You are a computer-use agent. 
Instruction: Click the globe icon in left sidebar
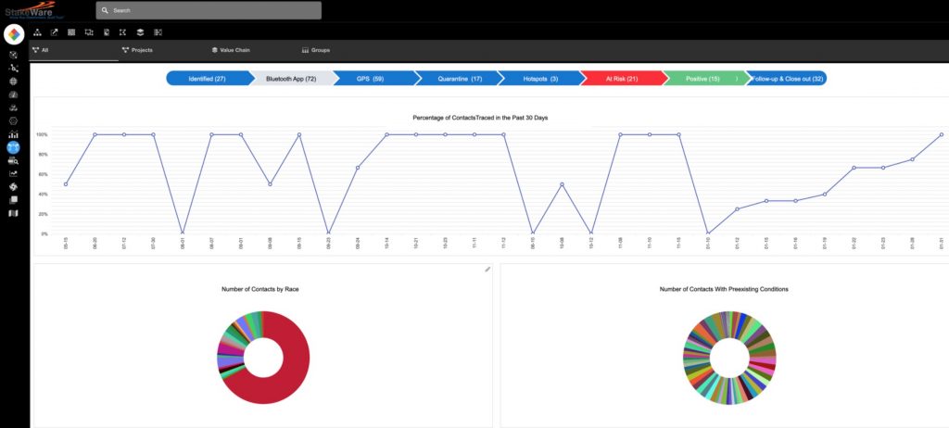pyautogui.click(x=13, y=81)
